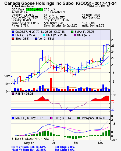Click the purple RSI (8) legend swatch

tap(13, 94)
